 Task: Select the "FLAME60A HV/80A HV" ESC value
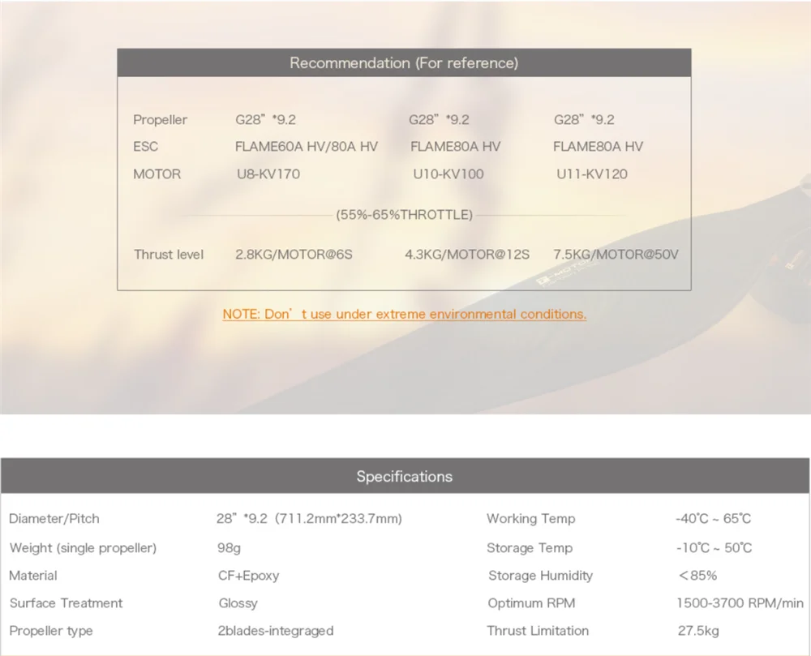[307, 147]
